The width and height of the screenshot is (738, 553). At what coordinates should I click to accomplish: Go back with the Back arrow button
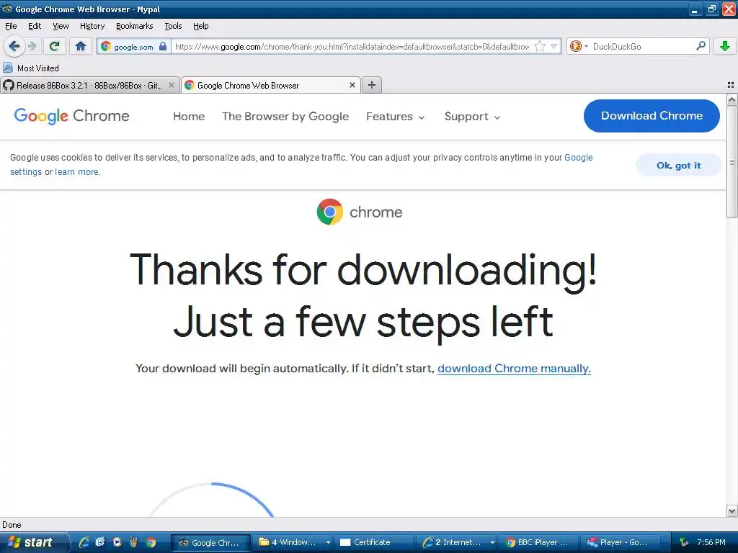(x=14, y=46)
